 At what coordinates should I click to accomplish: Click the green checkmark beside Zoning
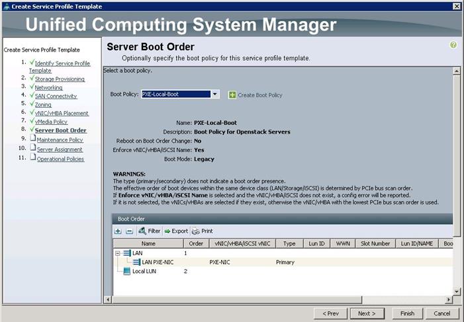click(32, 104)
